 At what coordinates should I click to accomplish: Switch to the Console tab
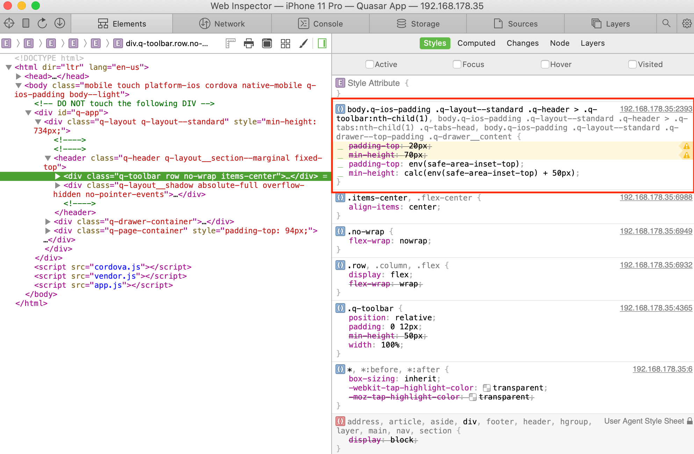click(320, 24)
